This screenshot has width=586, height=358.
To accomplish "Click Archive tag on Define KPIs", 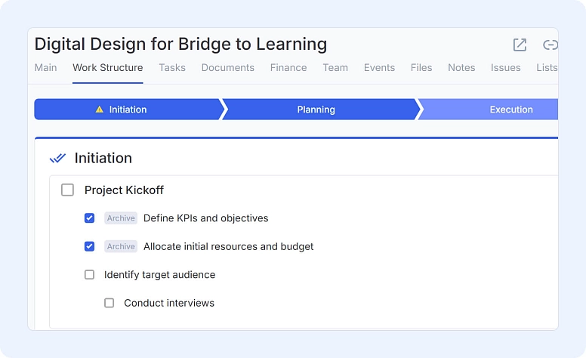I will pyautogui.click(x=121, y=218).
